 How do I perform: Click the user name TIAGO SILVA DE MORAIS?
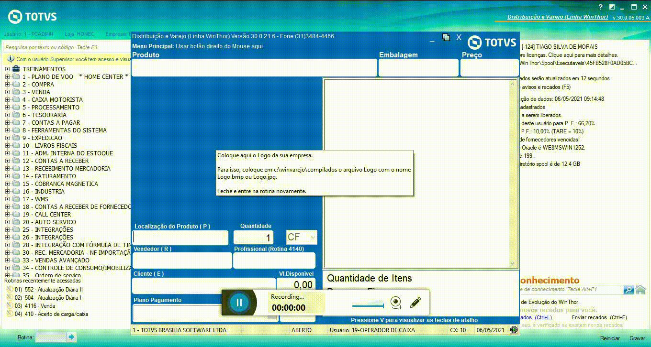(x=567, y=47)
